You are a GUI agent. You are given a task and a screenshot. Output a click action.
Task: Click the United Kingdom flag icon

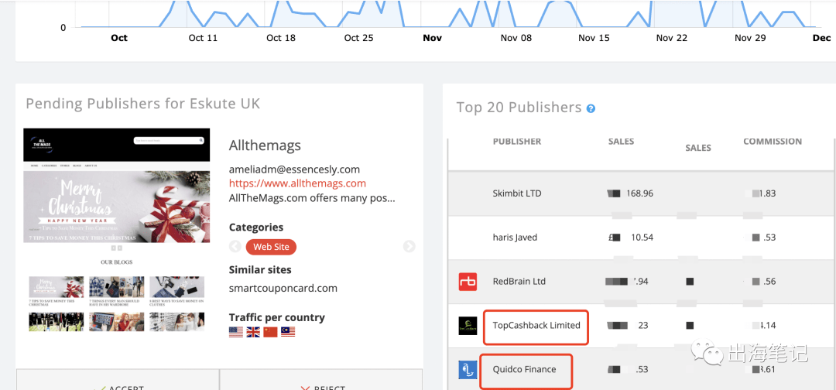(253, 332)
